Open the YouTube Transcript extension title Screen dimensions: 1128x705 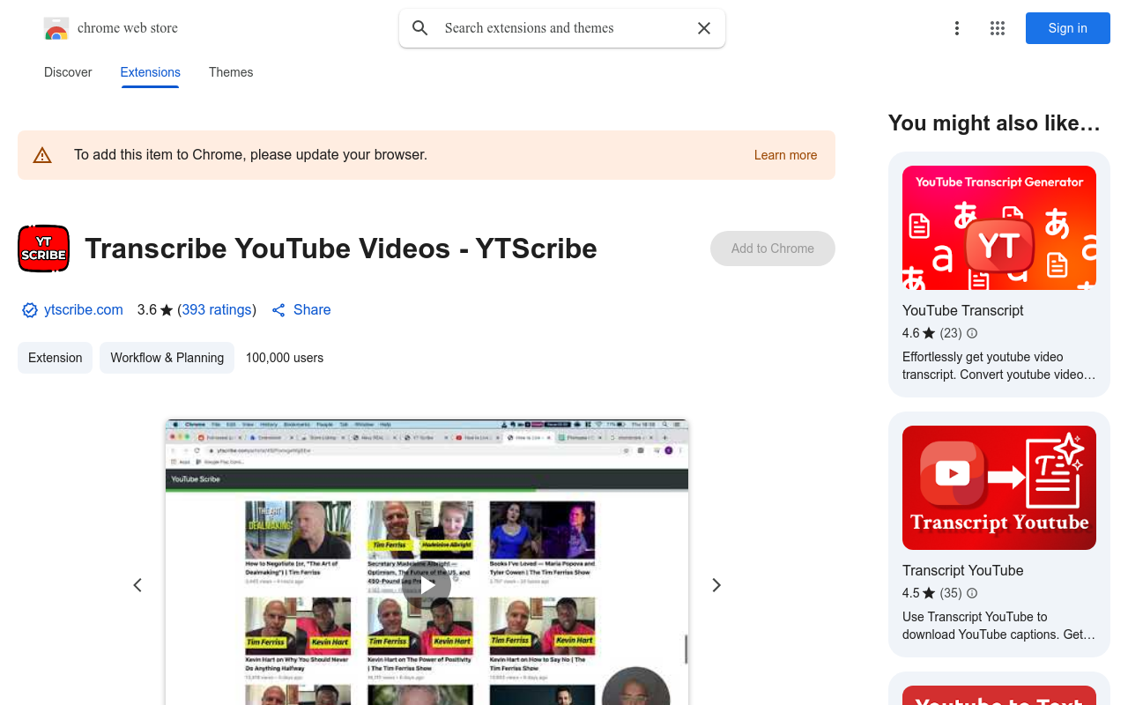(962, 310)
